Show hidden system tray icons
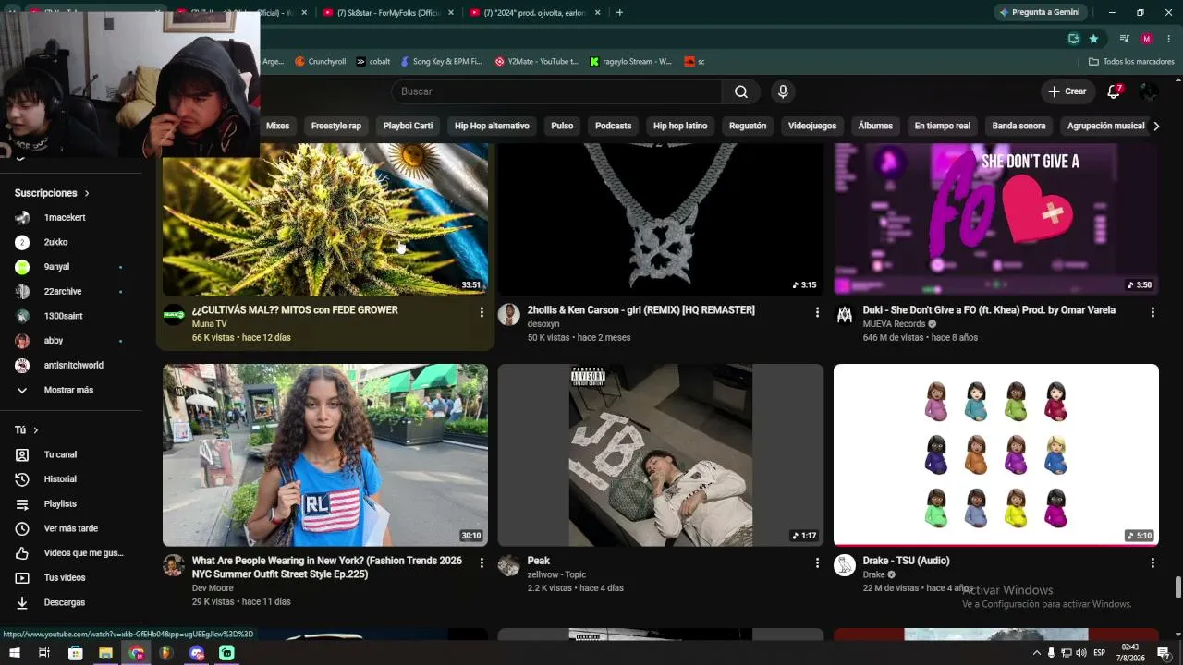 point(1036,653)
